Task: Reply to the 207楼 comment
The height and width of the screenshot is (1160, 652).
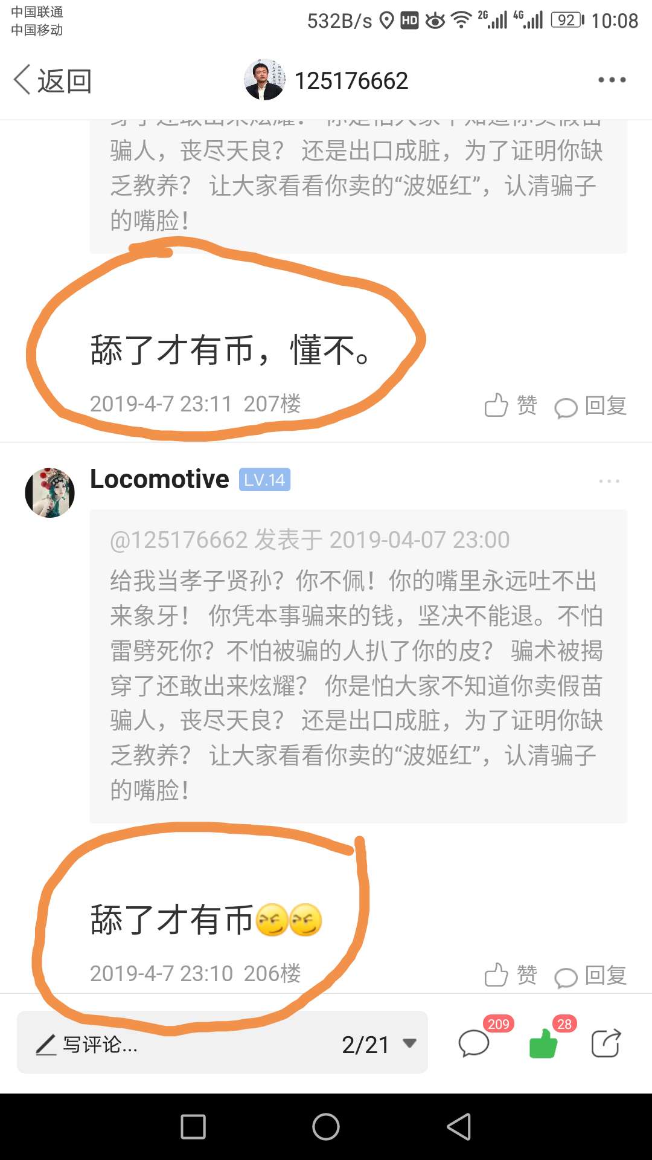Action: coord(590,406)
